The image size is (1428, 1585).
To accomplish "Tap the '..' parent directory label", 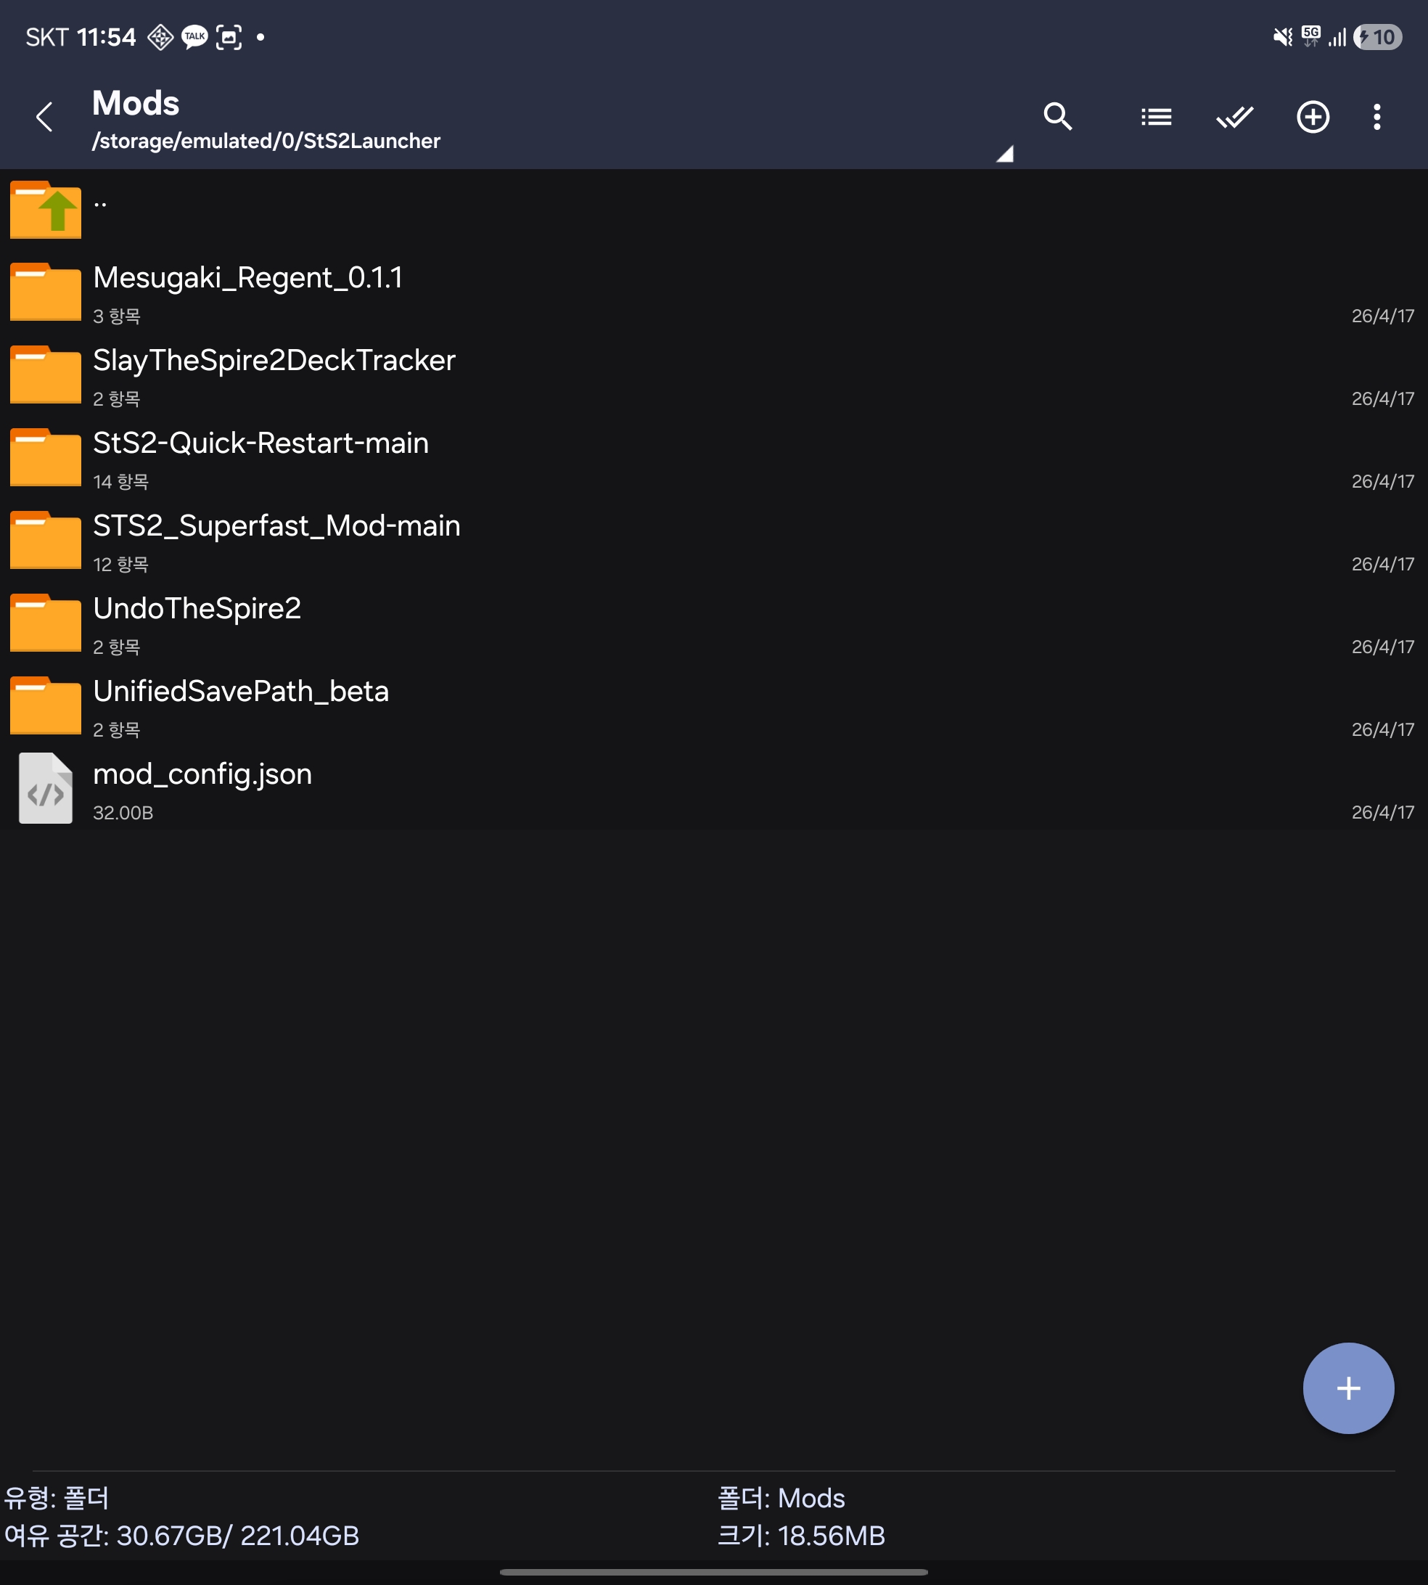I will [100, 202].
